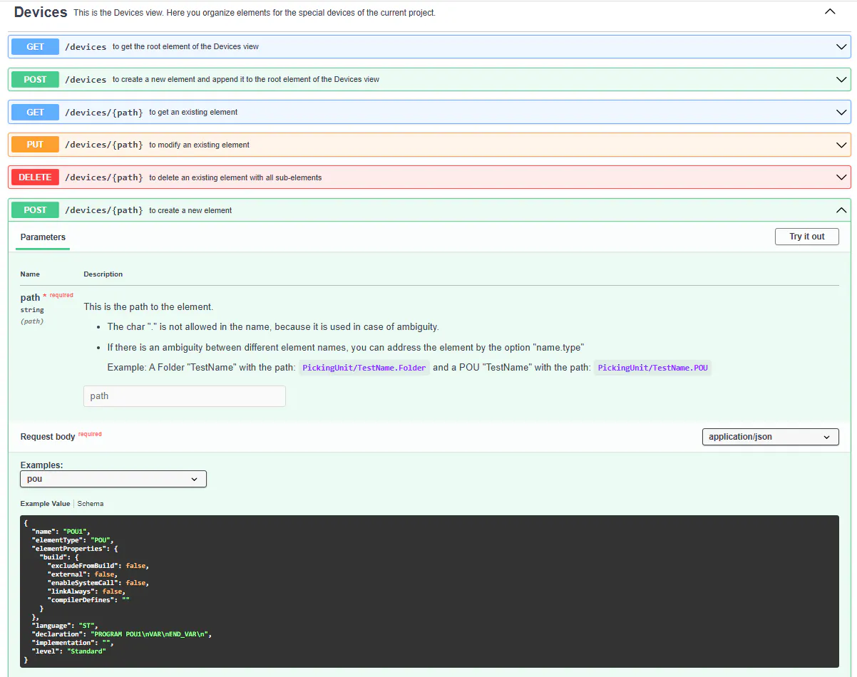857x677 pixels.
Task: Click the "name": "POU1" line in example
Action: [x=61, y=532]
